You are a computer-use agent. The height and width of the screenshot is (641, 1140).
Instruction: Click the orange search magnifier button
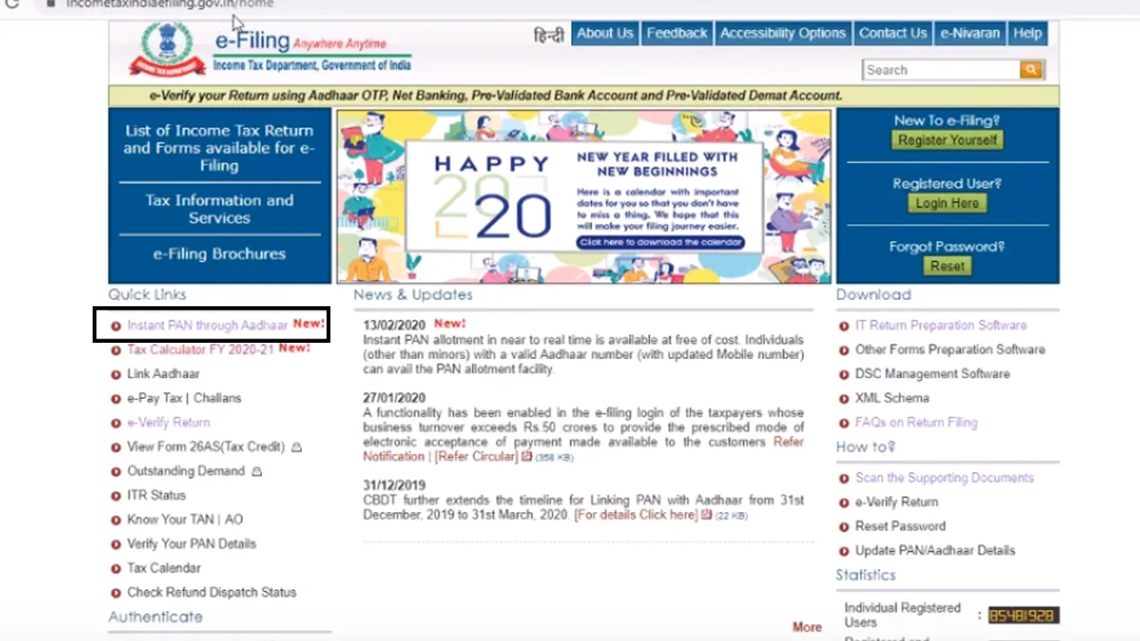1031,69
